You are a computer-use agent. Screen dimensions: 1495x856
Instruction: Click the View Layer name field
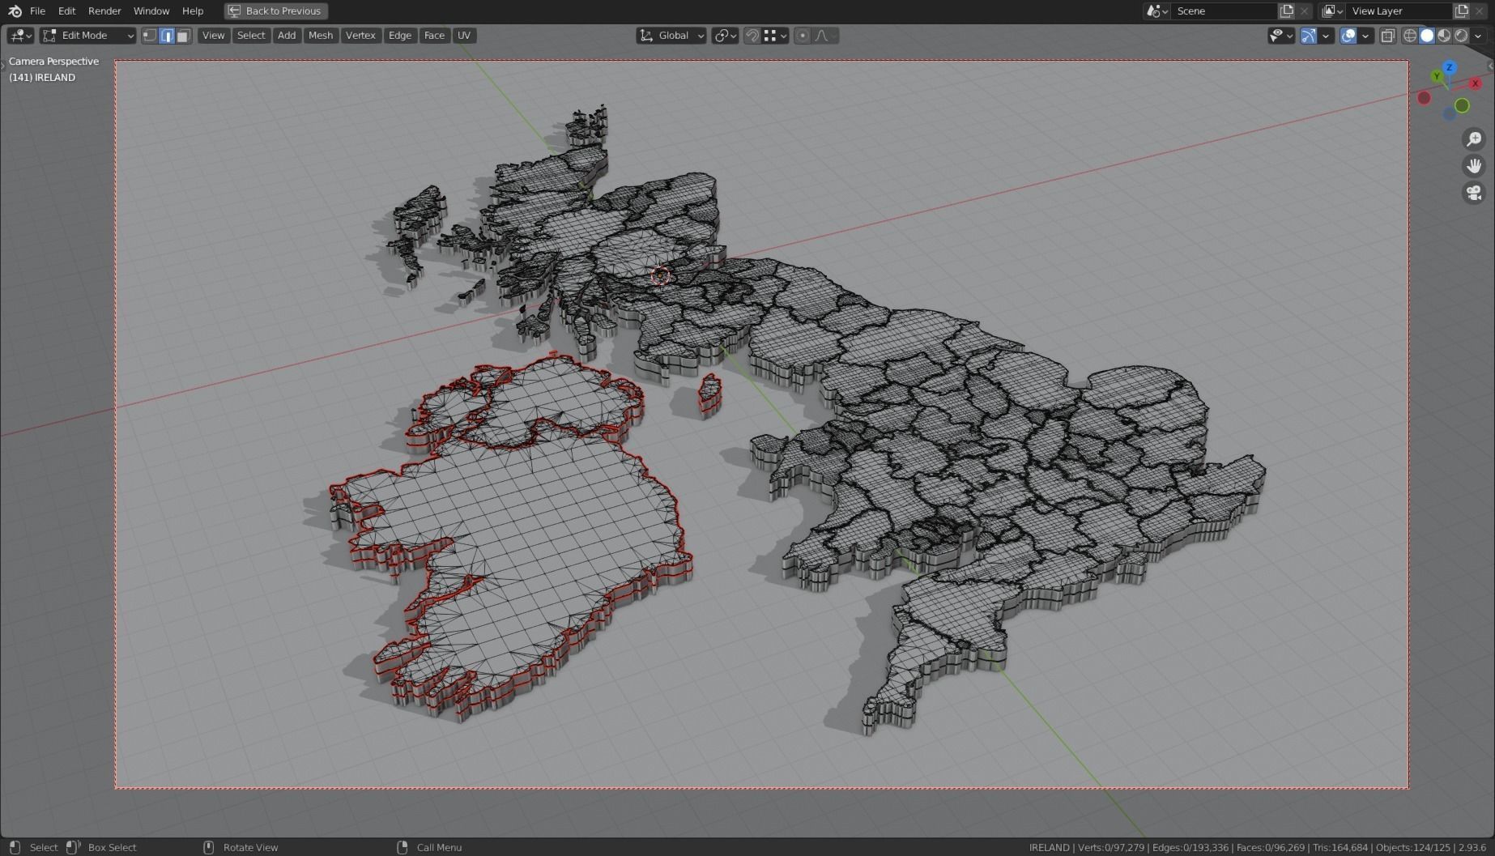click(x=1399, y=11)
